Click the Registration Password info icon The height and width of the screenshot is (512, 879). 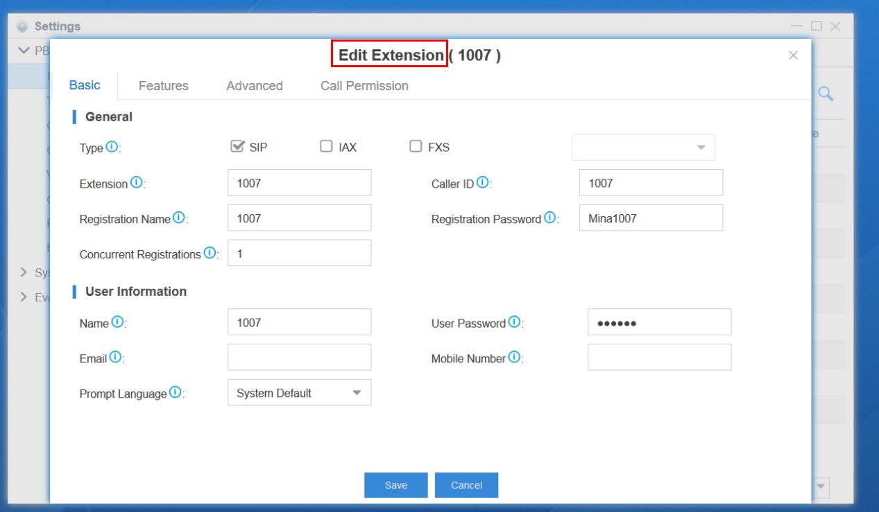[x=549, y=218]
